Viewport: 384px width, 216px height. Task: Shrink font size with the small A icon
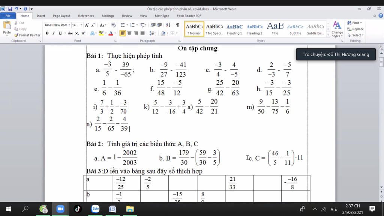pyautogui.click(x=93, y=25)
